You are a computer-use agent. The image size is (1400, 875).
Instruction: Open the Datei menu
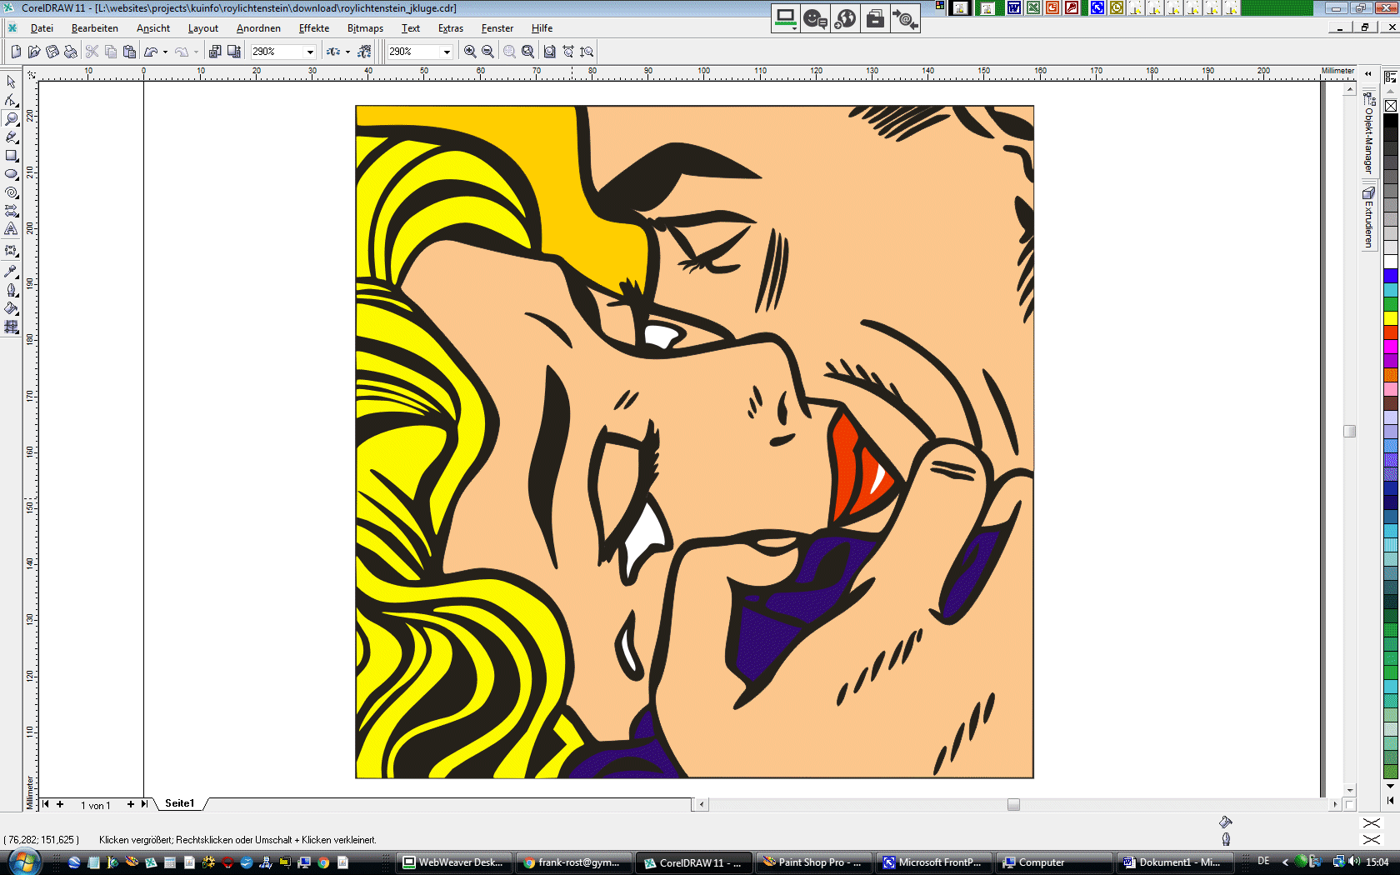point(42,28)
